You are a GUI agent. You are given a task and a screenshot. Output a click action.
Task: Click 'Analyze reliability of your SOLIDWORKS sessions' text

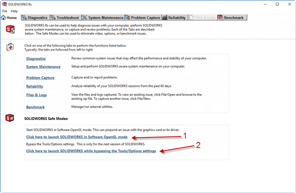pyautogui.click(x=122, y=86)
